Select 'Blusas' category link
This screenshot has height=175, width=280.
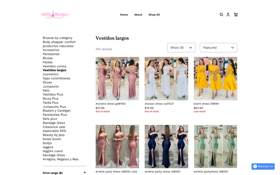coord(48,58)
